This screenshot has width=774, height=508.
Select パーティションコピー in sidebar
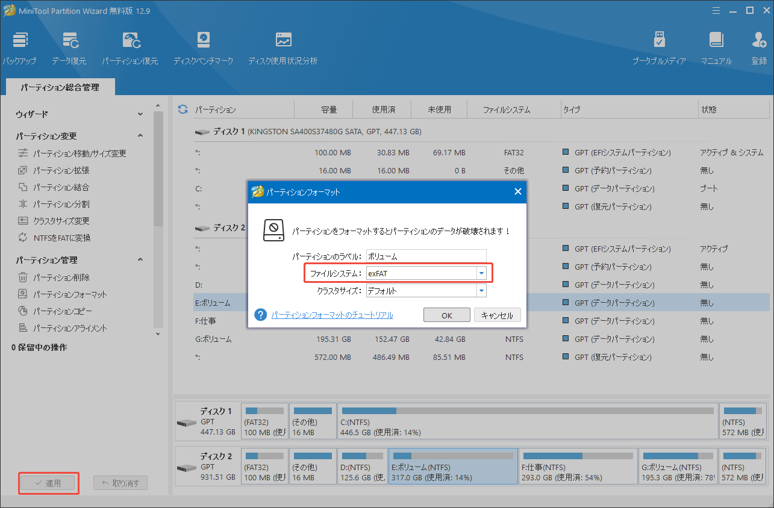click(55, 311)
